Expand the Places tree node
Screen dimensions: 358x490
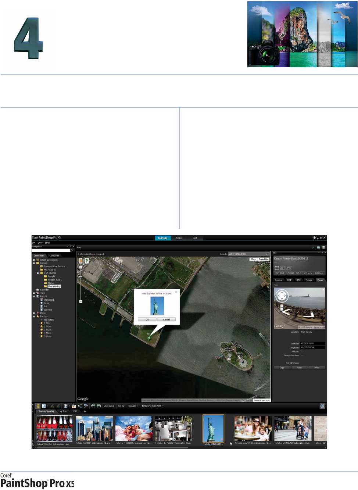pyautogui.click(x=34, y=313)
